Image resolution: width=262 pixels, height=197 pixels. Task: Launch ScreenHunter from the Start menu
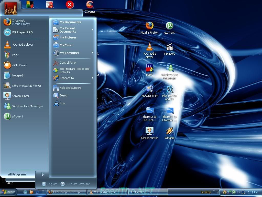click(24, 96)
